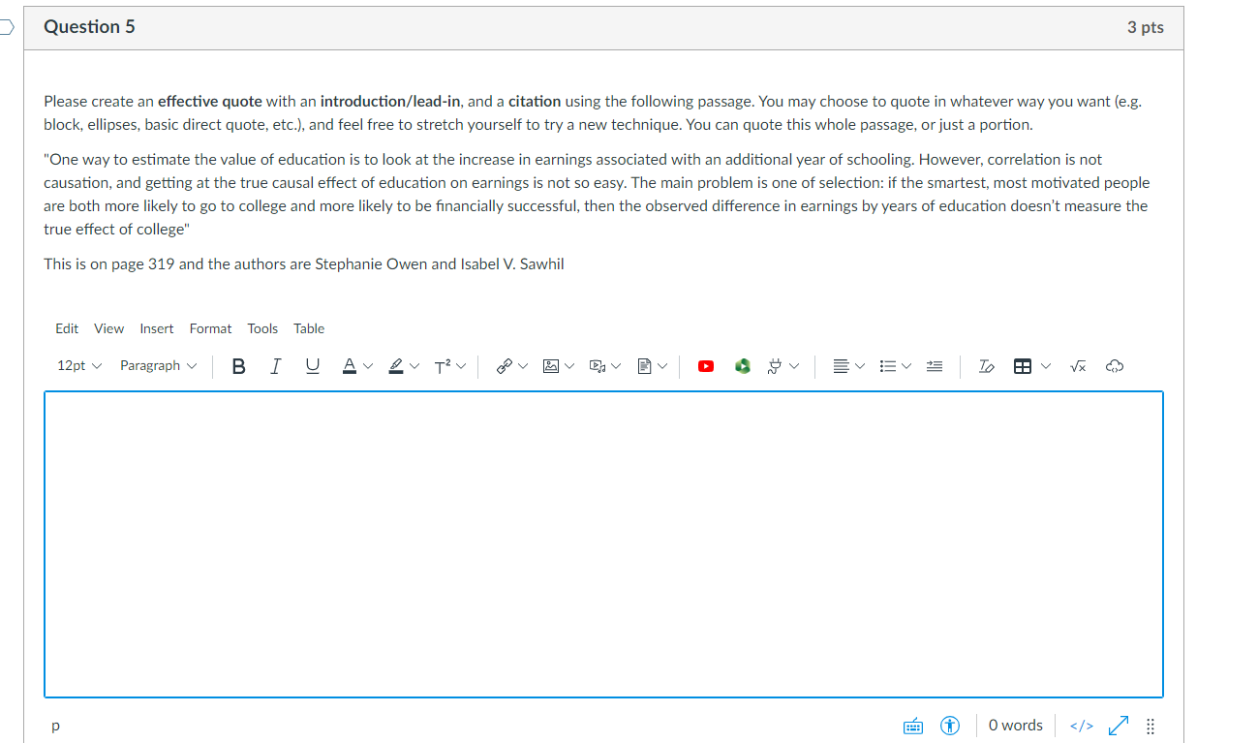The width and height of the screenshot is (1258, 743).
Task: Grab the dotted editor resize handle
Action: point(1151,726)
